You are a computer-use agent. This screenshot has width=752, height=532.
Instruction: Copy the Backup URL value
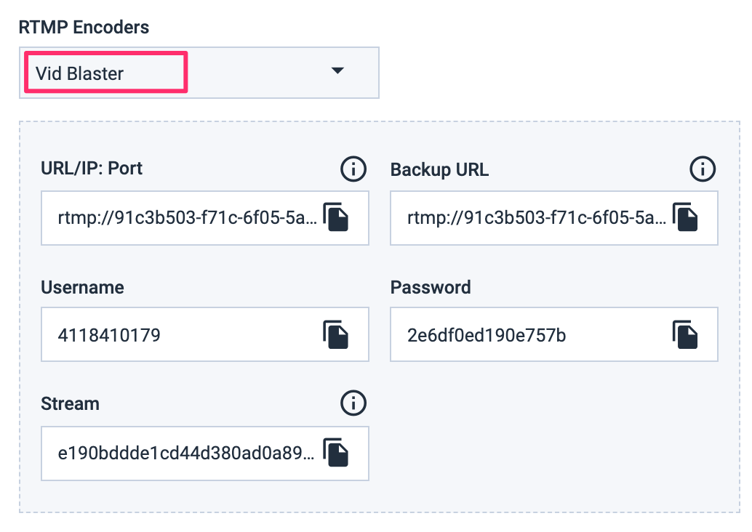686,218
